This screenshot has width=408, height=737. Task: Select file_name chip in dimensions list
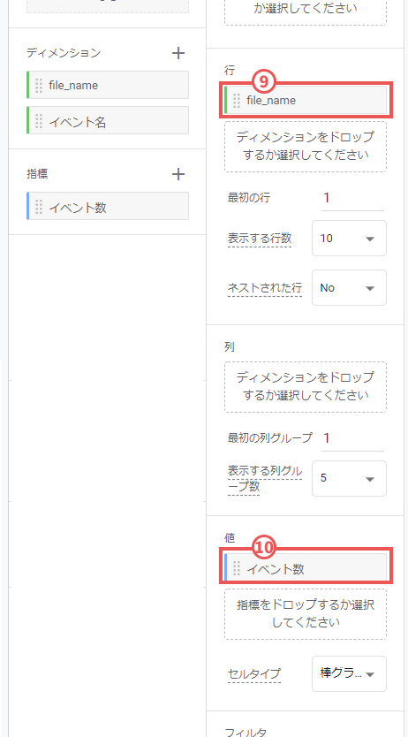coord(108,85)
